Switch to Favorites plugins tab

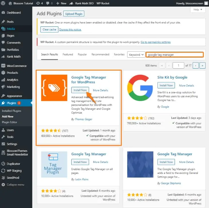click(119, 55)
